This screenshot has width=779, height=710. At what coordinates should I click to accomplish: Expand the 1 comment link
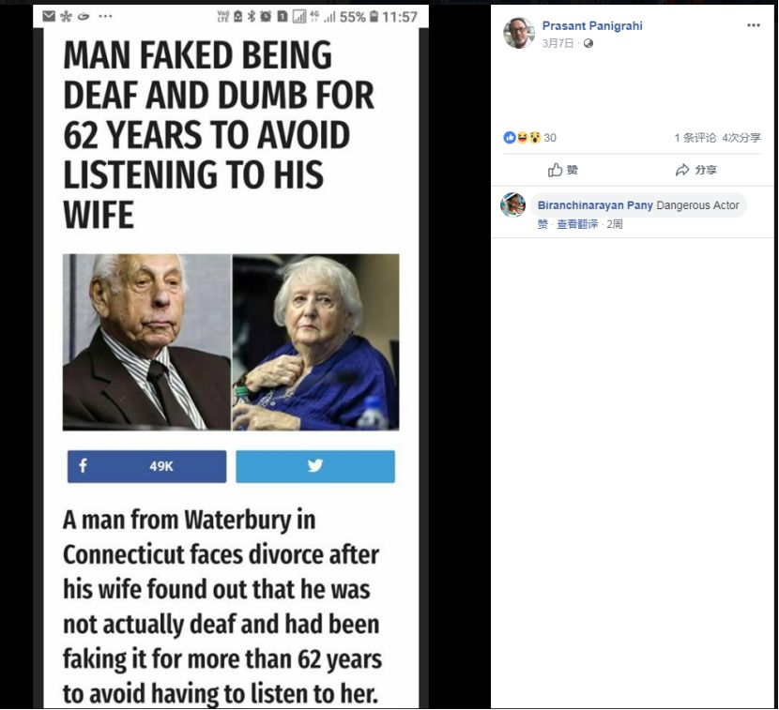pyautogui.click(x=695, y=138)
